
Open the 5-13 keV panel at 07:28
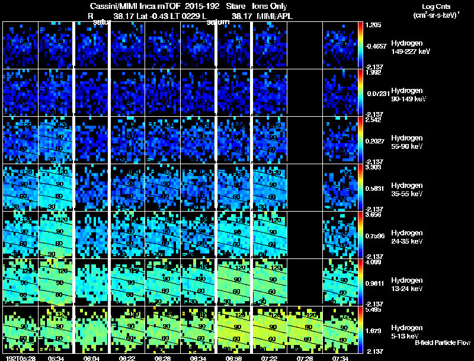[305, 330]
